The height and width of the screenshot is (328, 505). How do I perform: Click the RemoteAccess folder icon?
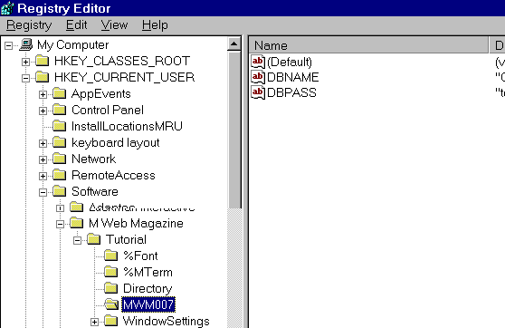tap(59, 175)
